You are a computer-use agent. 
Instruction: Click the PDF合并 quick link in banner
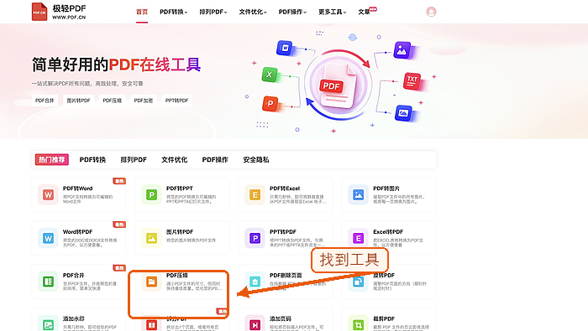[45, 101]
